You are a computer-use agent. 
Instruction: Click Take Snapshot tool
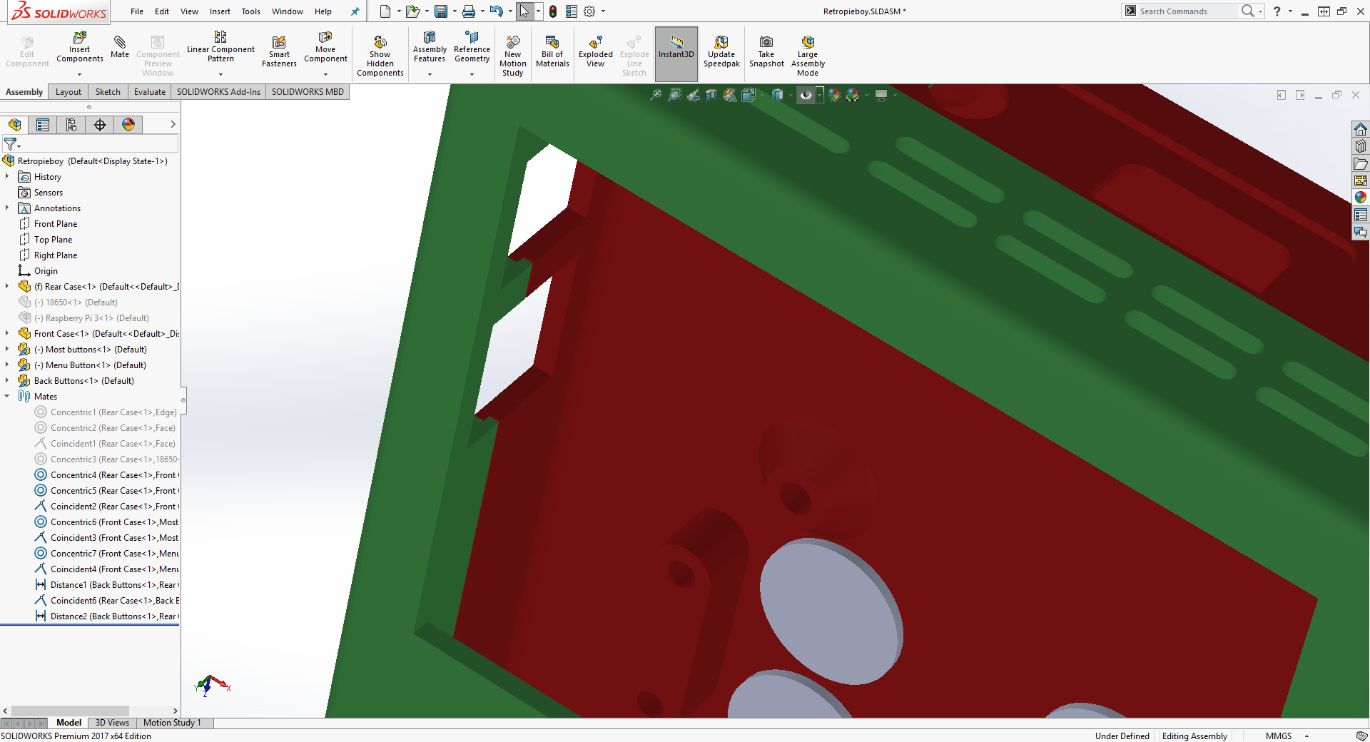[766, 51]
